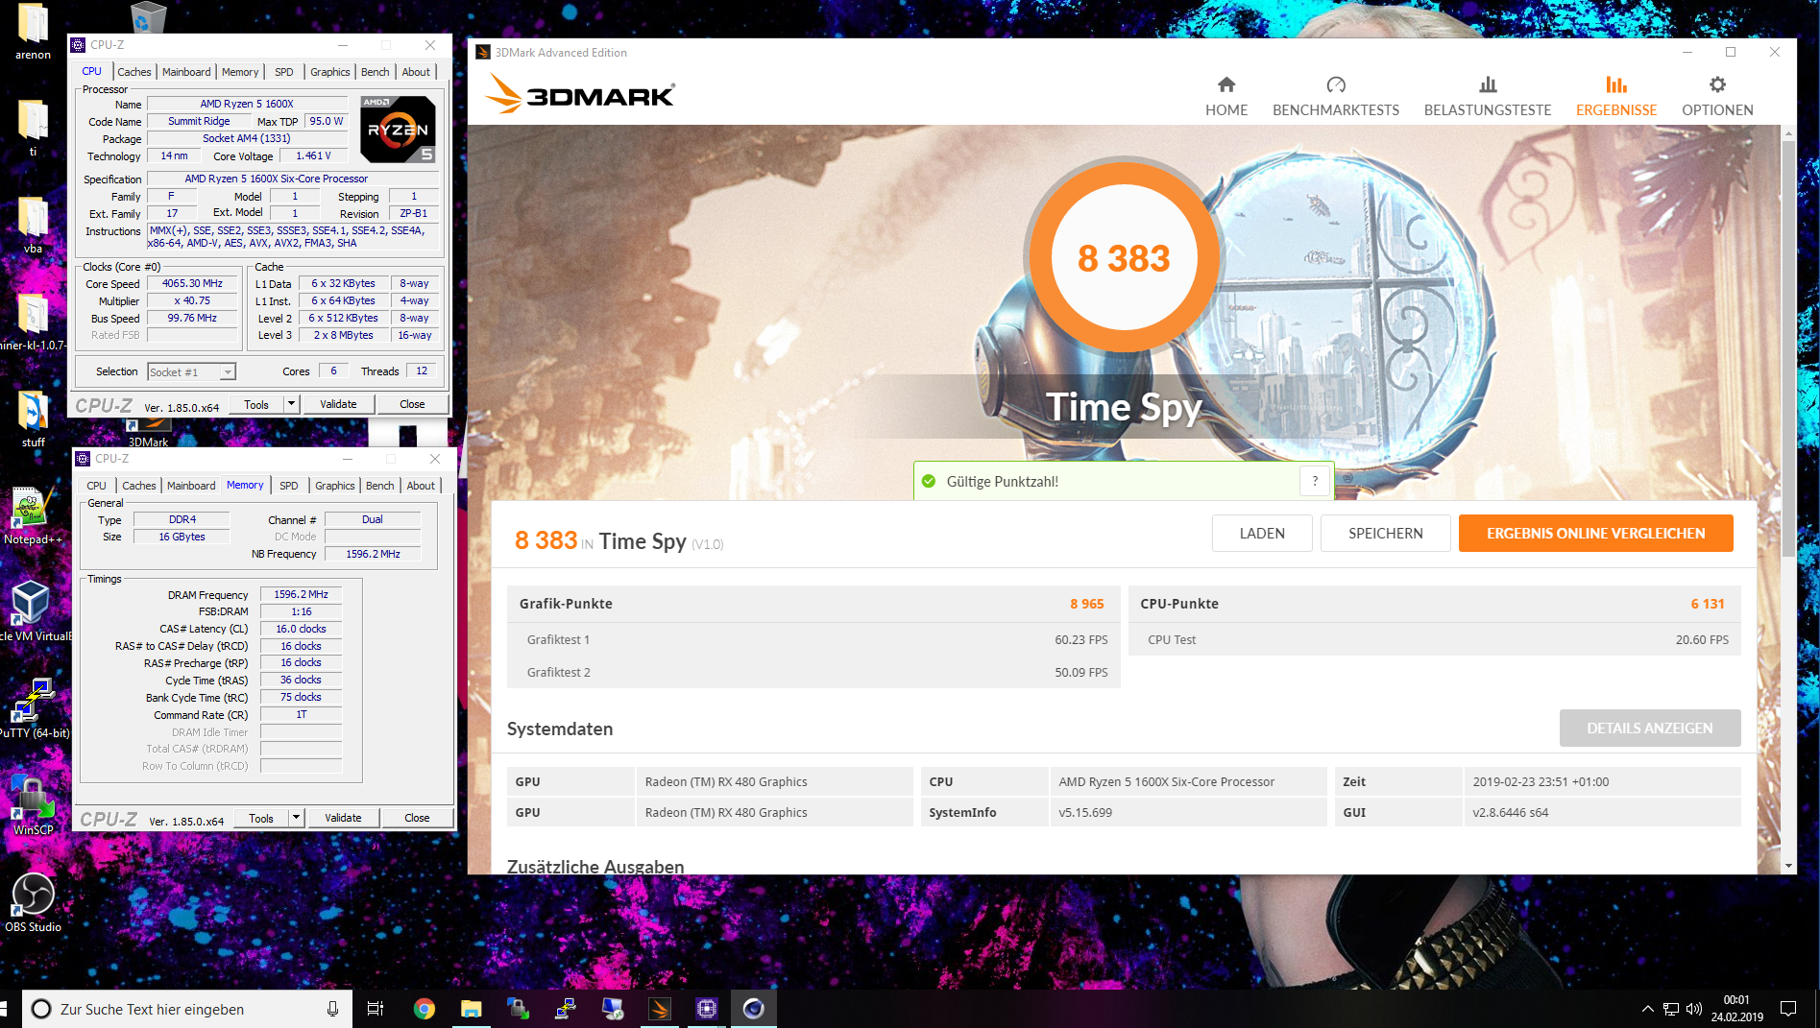Click the question mark help button

coord(1315,481)
